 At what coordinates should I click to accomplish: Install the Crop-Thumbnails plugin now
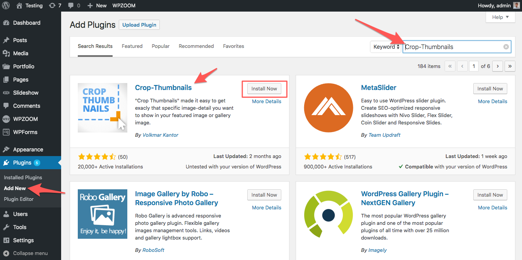coord(264,88)
